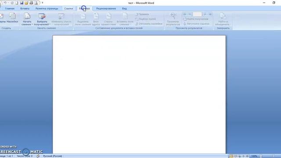The image size is (281, 158).
Task: Switch to Outline view icon
Action: (243, 156)
